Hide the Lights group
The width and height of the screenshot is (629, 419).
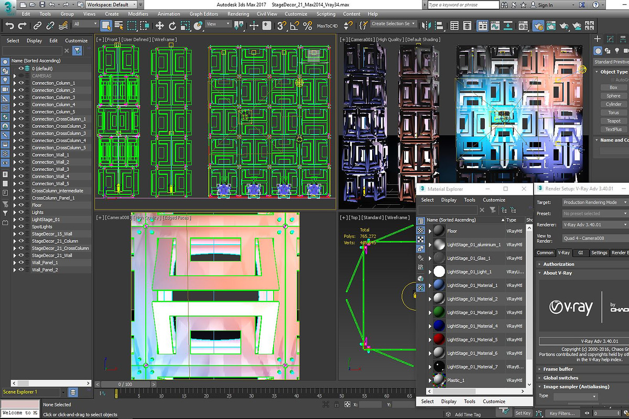(x=21, y=212)
